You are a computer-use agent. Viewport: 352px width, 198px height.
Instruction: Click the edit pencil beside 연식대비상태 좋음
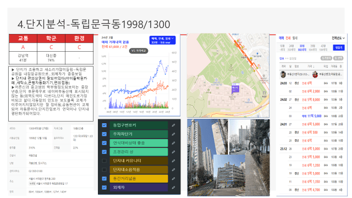(x=174, y=143)
